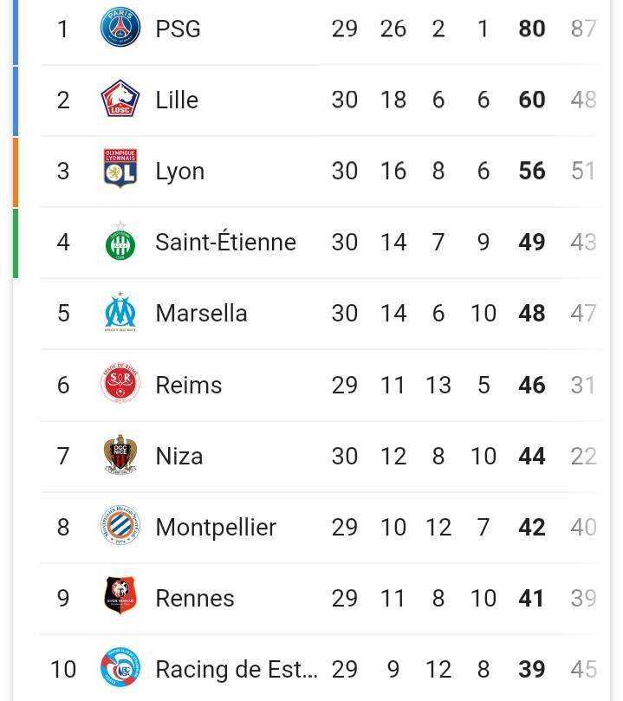Click the PSG club crest

click(120, 27)
